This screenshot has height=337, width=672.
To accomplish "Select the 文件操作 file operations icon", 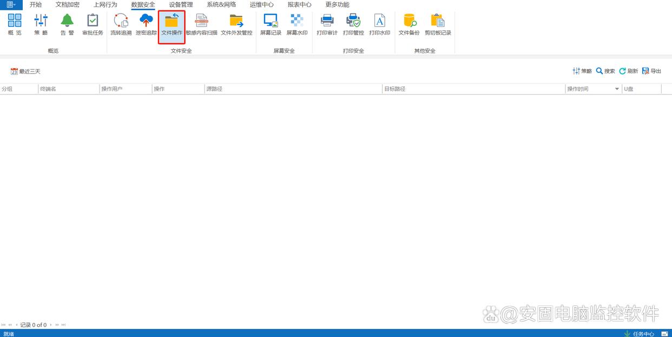I will (172, 26).
